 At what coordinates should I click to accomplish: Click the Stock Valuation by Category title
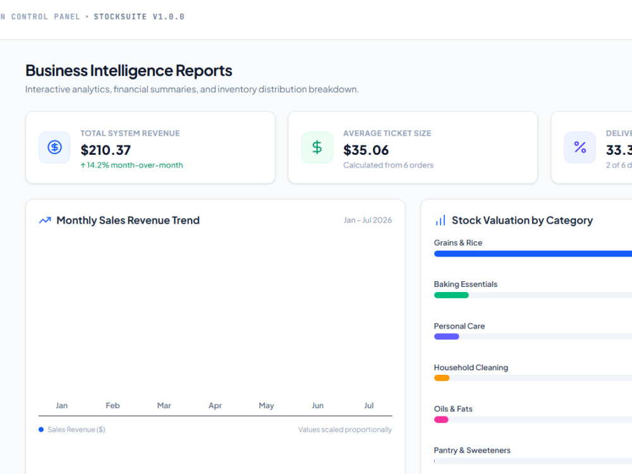(x=522, y=221)
